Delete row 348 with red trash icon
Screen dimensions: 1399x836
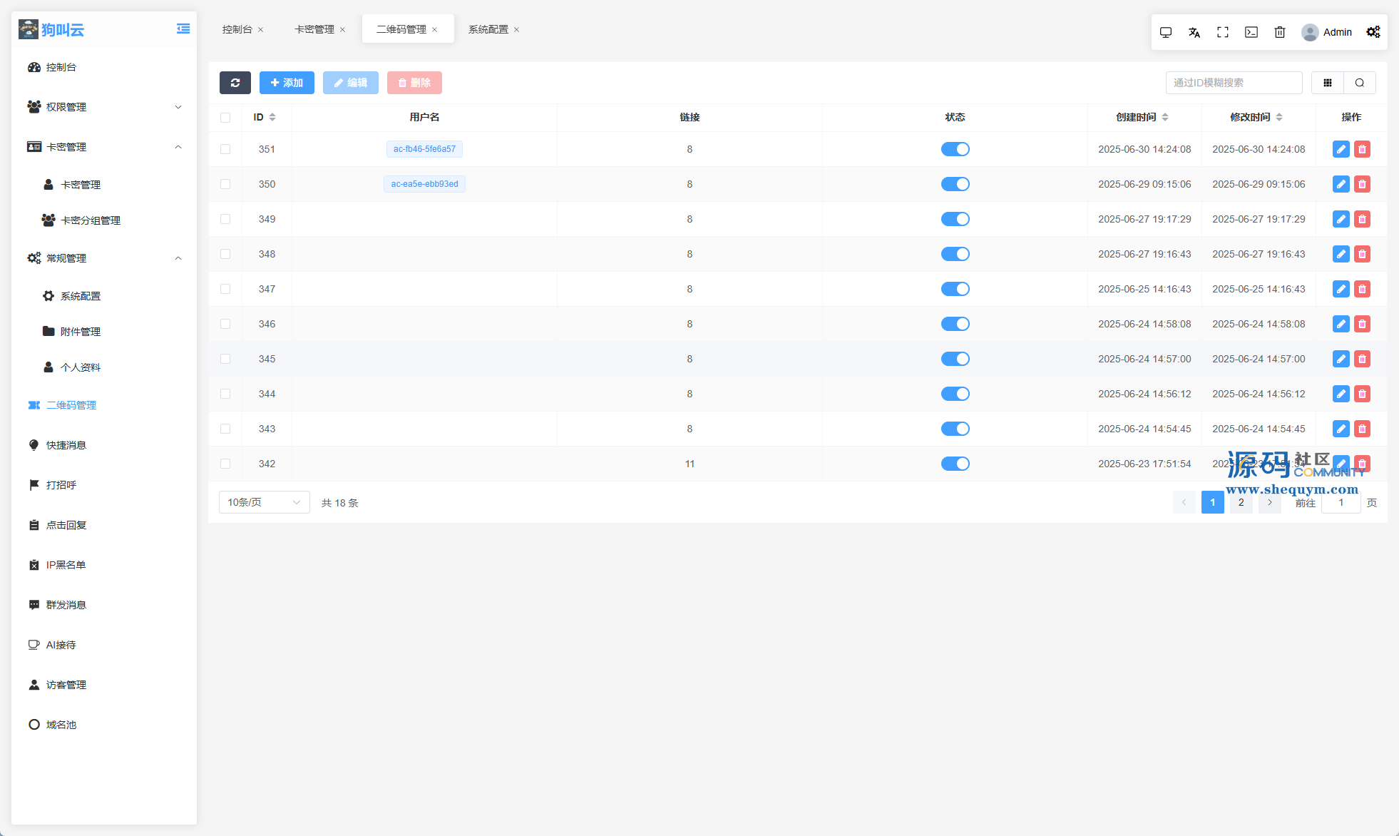[1362, 254]
